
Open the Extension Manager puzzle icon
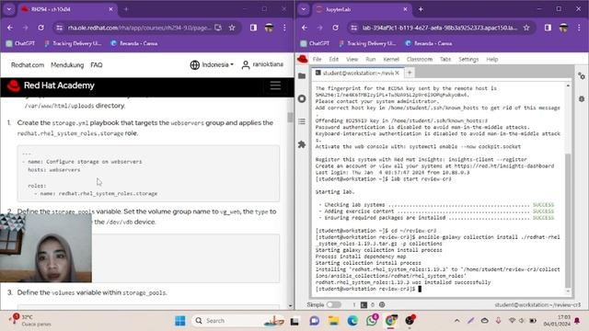click(302, 144)
